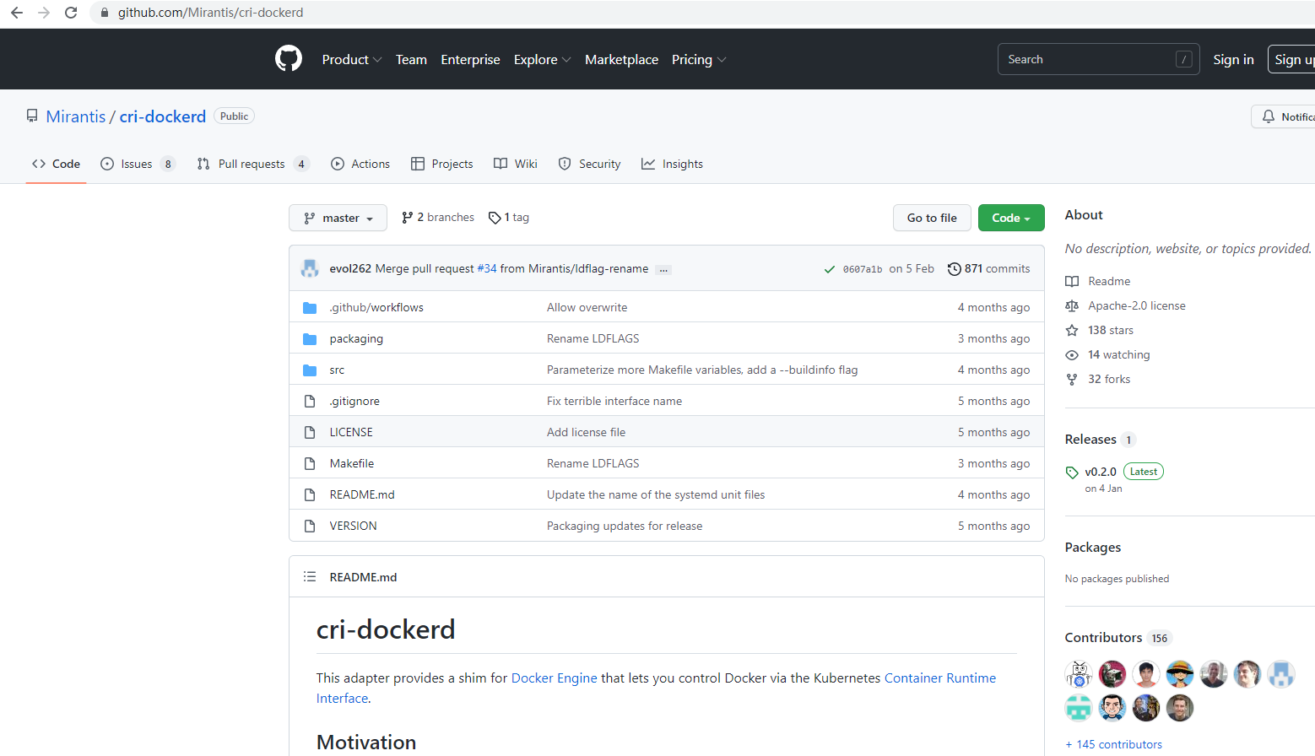
Task: Open the 'Fix terrible interface name' commit message
Action: pyautogui.click(x=614, y=402)
